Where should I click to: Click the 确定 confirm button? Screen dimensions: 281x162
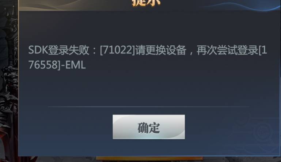(x=149, y=127)
